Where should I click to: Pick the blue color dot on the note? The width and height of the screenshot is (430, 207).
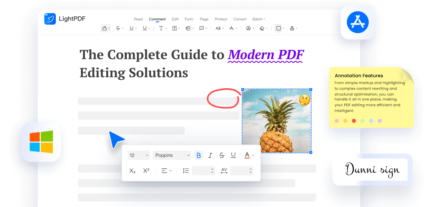pyautogui.click(x=371, y=121)
